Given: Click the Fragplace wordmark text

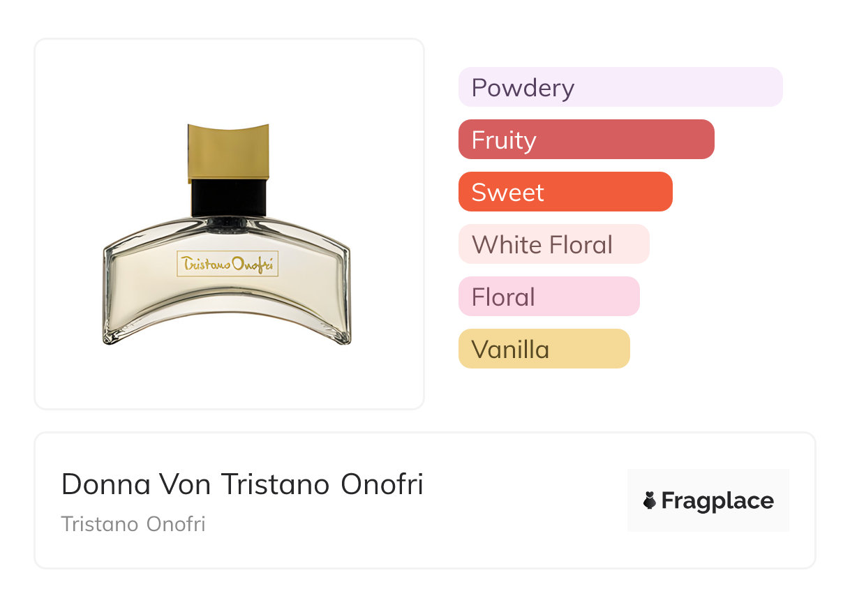Looking at the screenshot, I should (x=717, y=501).
